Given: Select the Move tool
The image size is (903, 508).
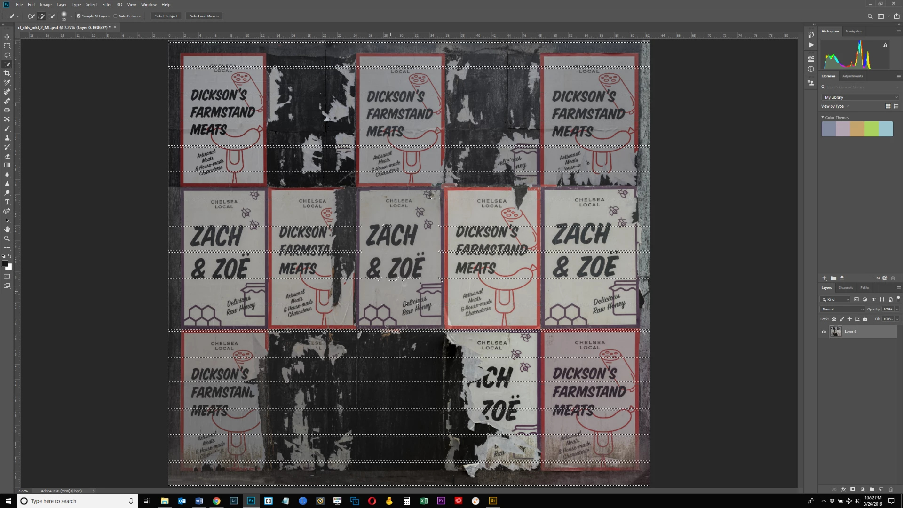Looking at the screenshot, I should click(x=7, y=37).
